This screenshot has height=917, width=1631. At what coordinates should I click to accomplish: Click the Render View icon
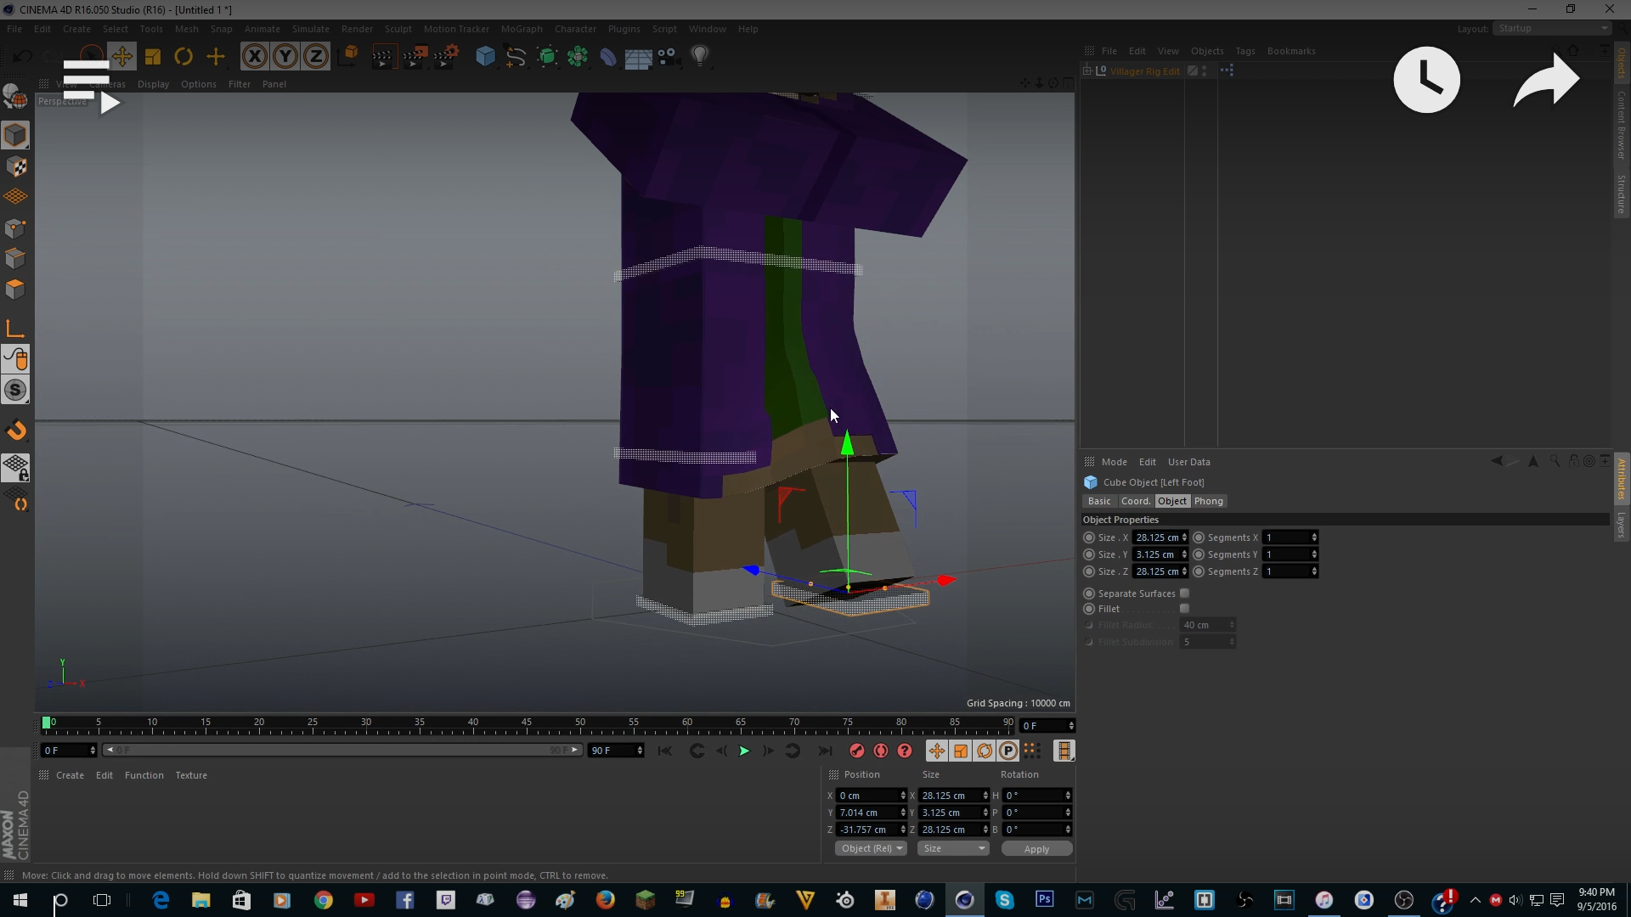click(383, 57)
